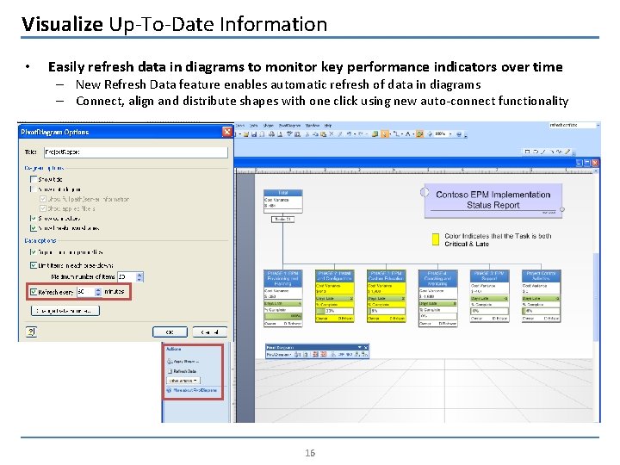Open the Other Actions dropdown

(183, 381)
